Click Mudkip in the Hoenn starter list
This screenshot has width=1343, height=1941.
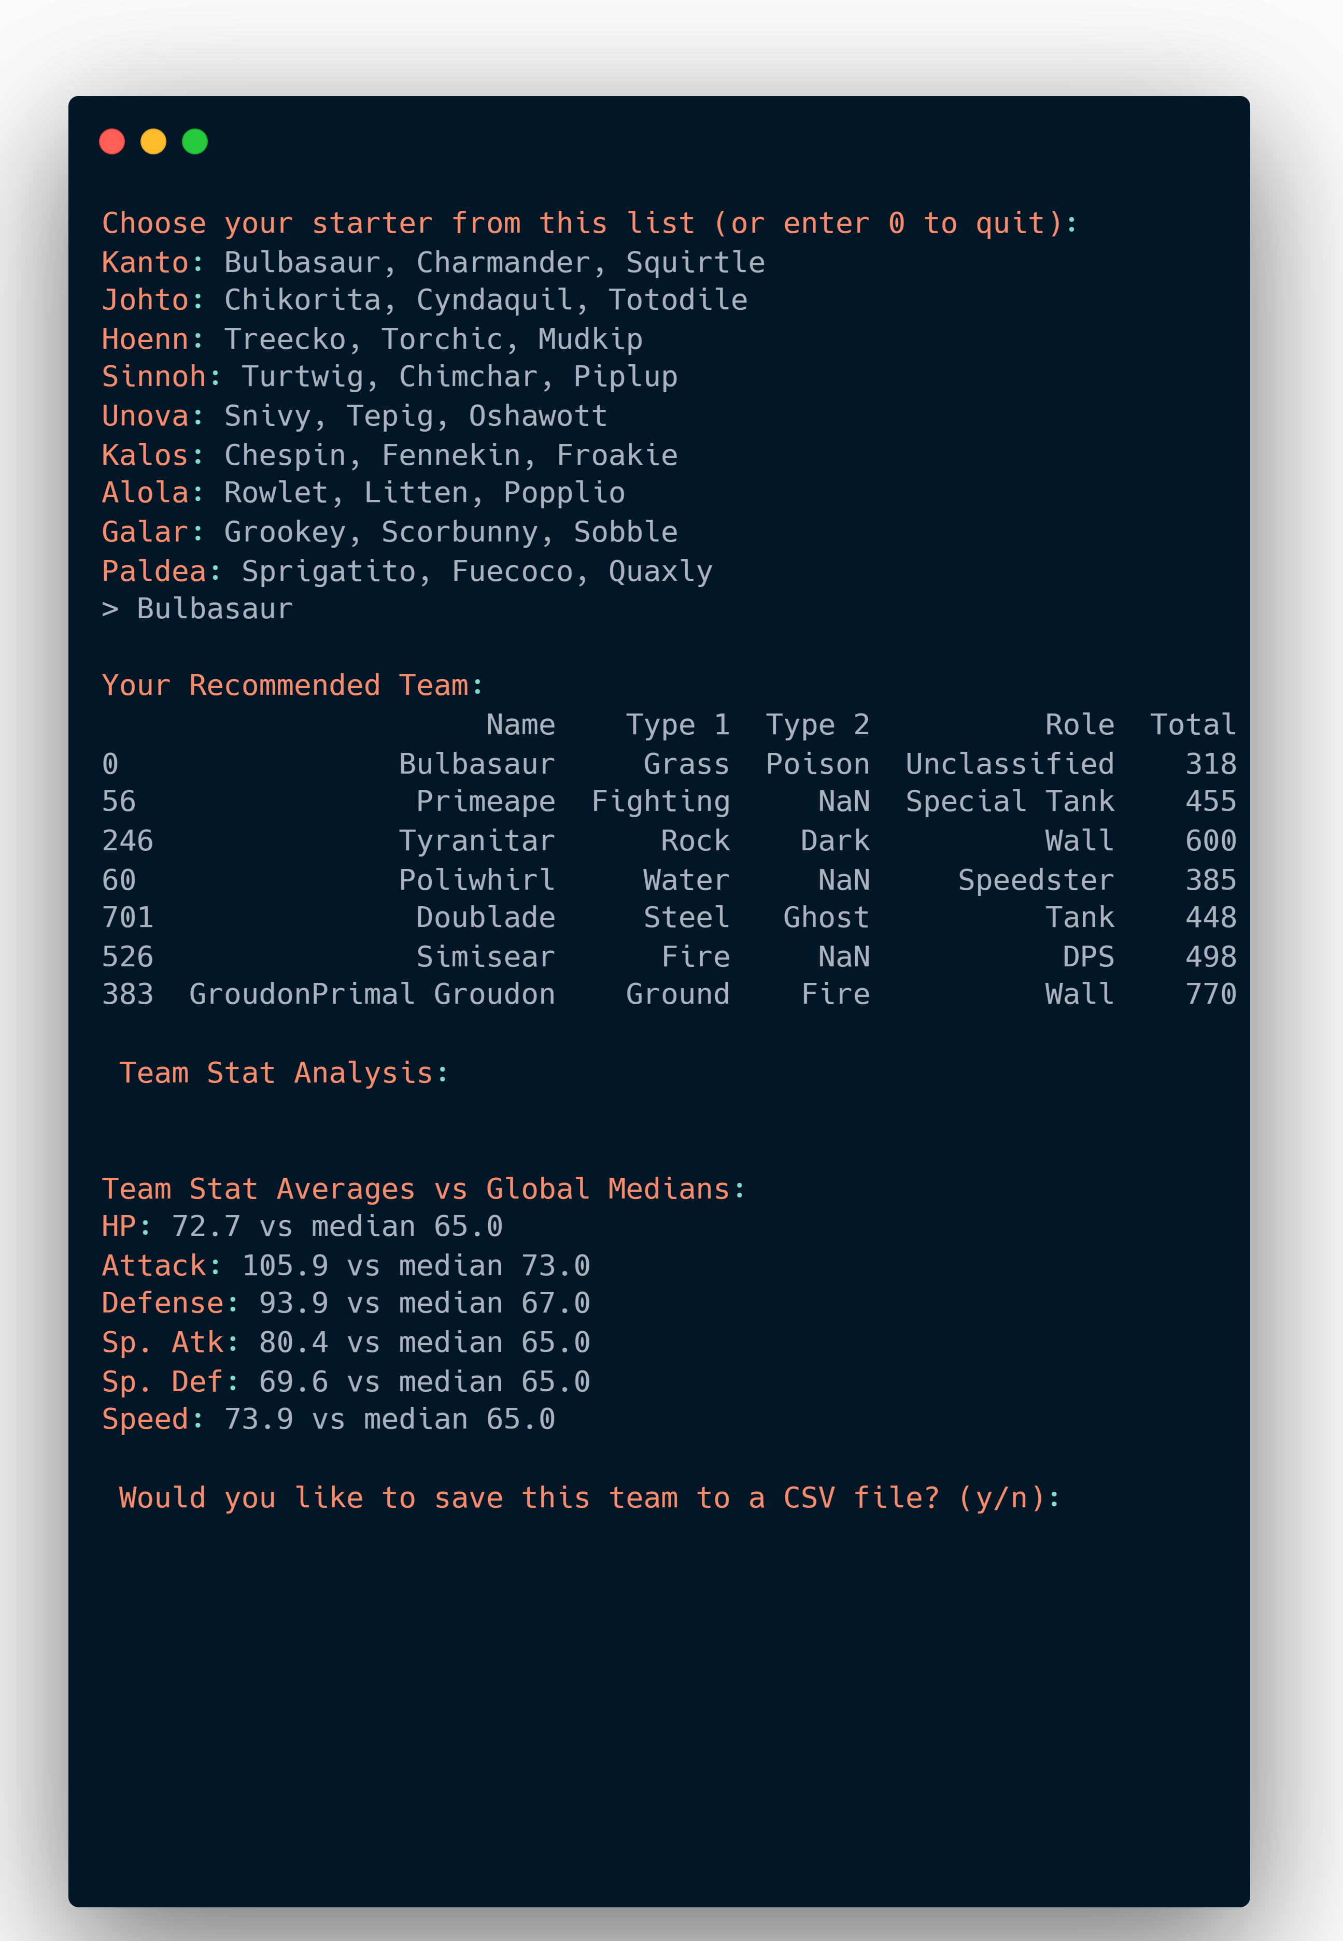tap(590, 339)
